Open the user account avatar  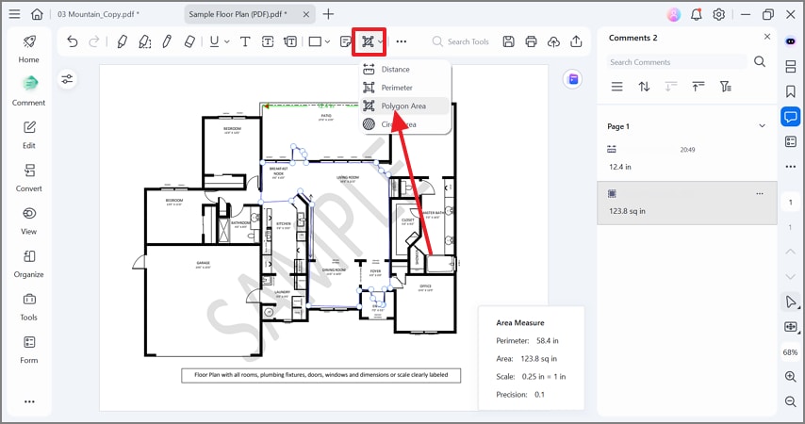(674, 14)
